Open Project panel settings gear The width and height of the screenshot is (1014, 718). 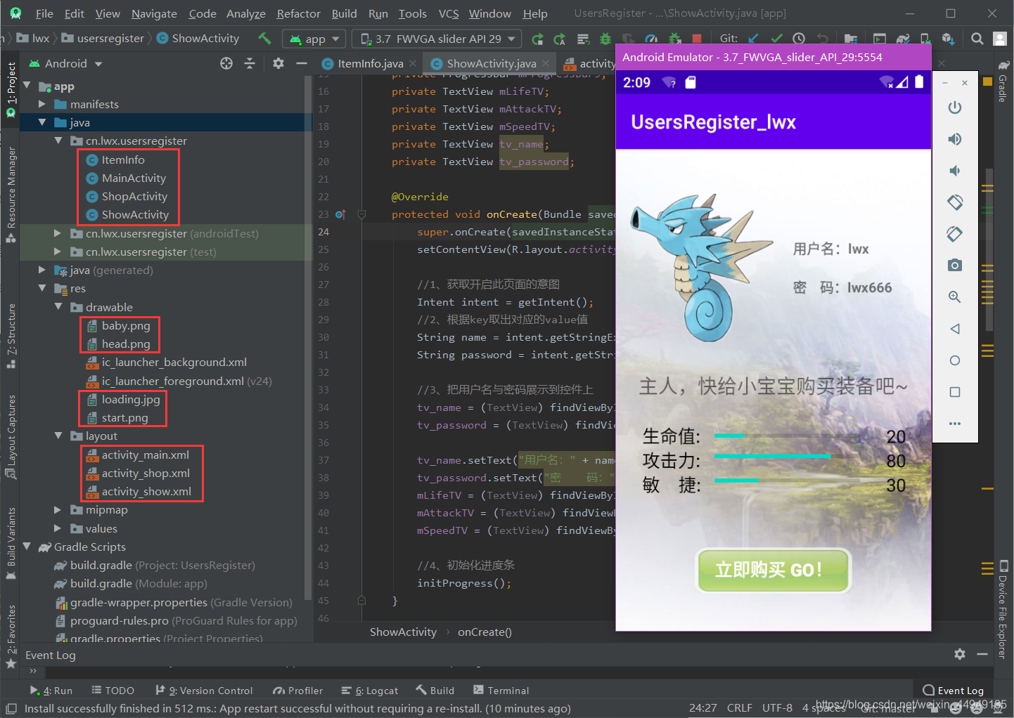(x=278, y=63)
